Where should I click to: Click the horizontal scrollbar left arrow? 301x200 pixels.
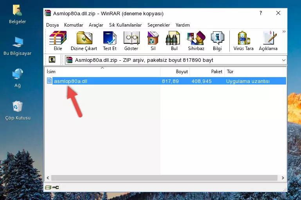tap(48, 178)
